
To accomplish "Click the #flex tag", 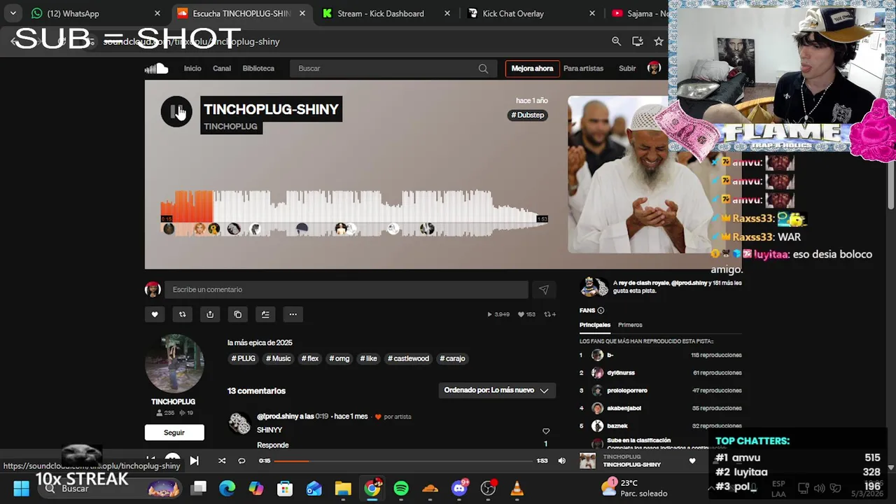I will [x=310, y=358].
